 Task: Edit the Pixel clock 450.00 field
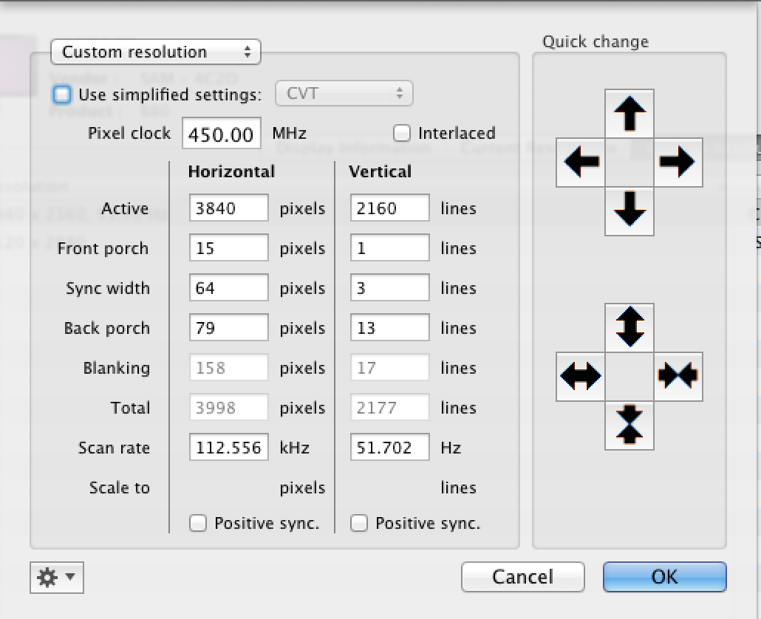222,134
